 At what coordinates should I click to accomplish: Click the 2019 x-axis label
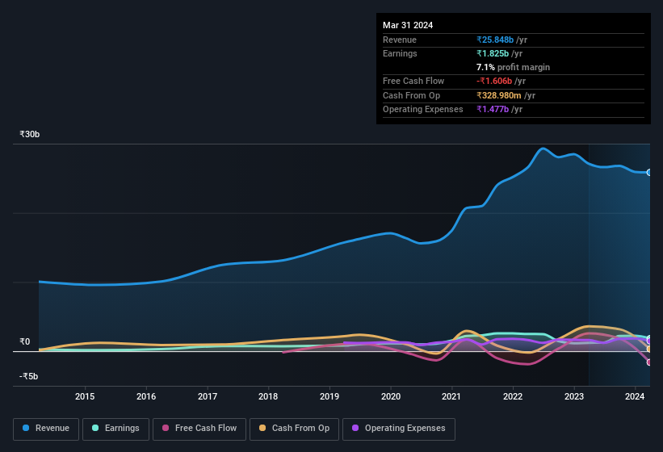pos(329,396)
